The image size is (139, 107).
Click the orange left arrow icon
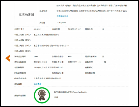[x=8, y=58]
